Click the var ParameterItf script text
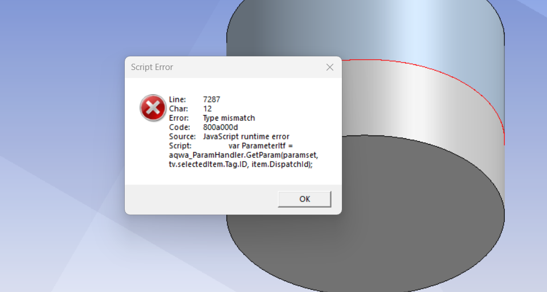Screen dimensions: 547x292 point(260,146)
